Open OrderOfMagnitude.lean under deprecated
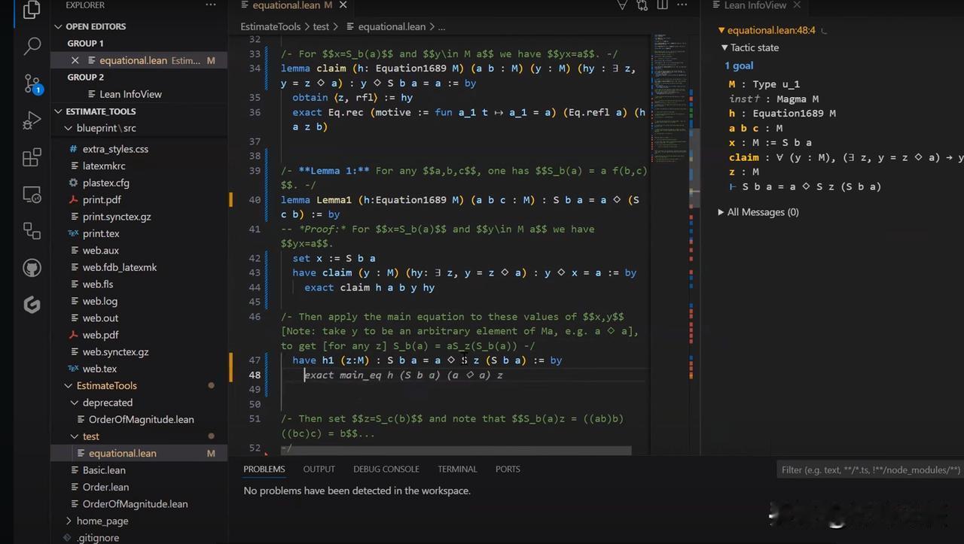964x544 pixels. (x=142, y=419)
